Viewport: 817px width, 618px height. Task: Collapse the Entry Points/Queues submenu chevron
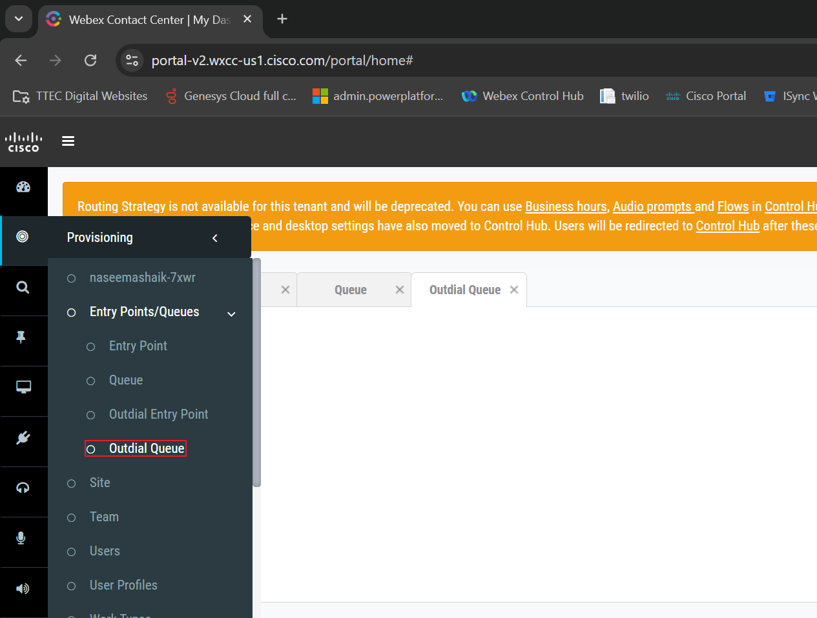pyautogui.click(x=231, y=314)
